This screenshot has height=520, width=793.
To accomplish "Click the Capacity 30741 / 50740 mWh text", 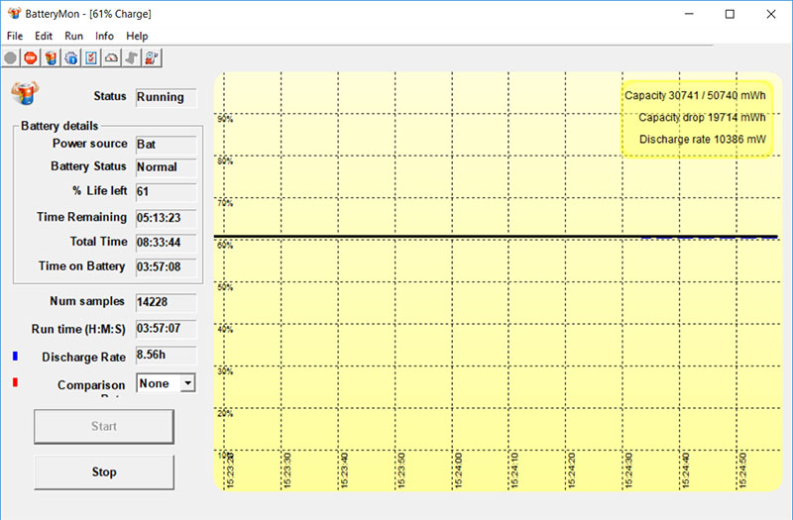I will (x=695, y=95).
